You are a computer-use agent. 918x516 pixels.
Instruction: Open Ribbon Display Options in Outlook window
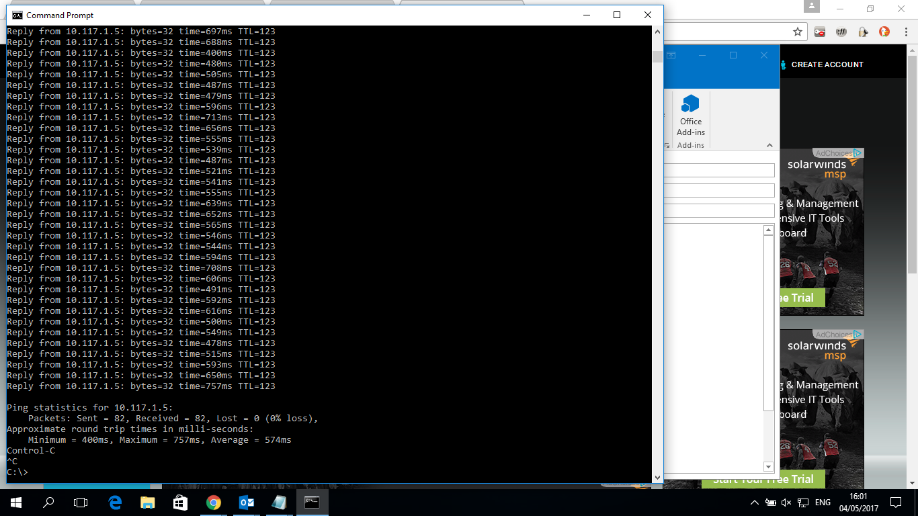[671, 55]
